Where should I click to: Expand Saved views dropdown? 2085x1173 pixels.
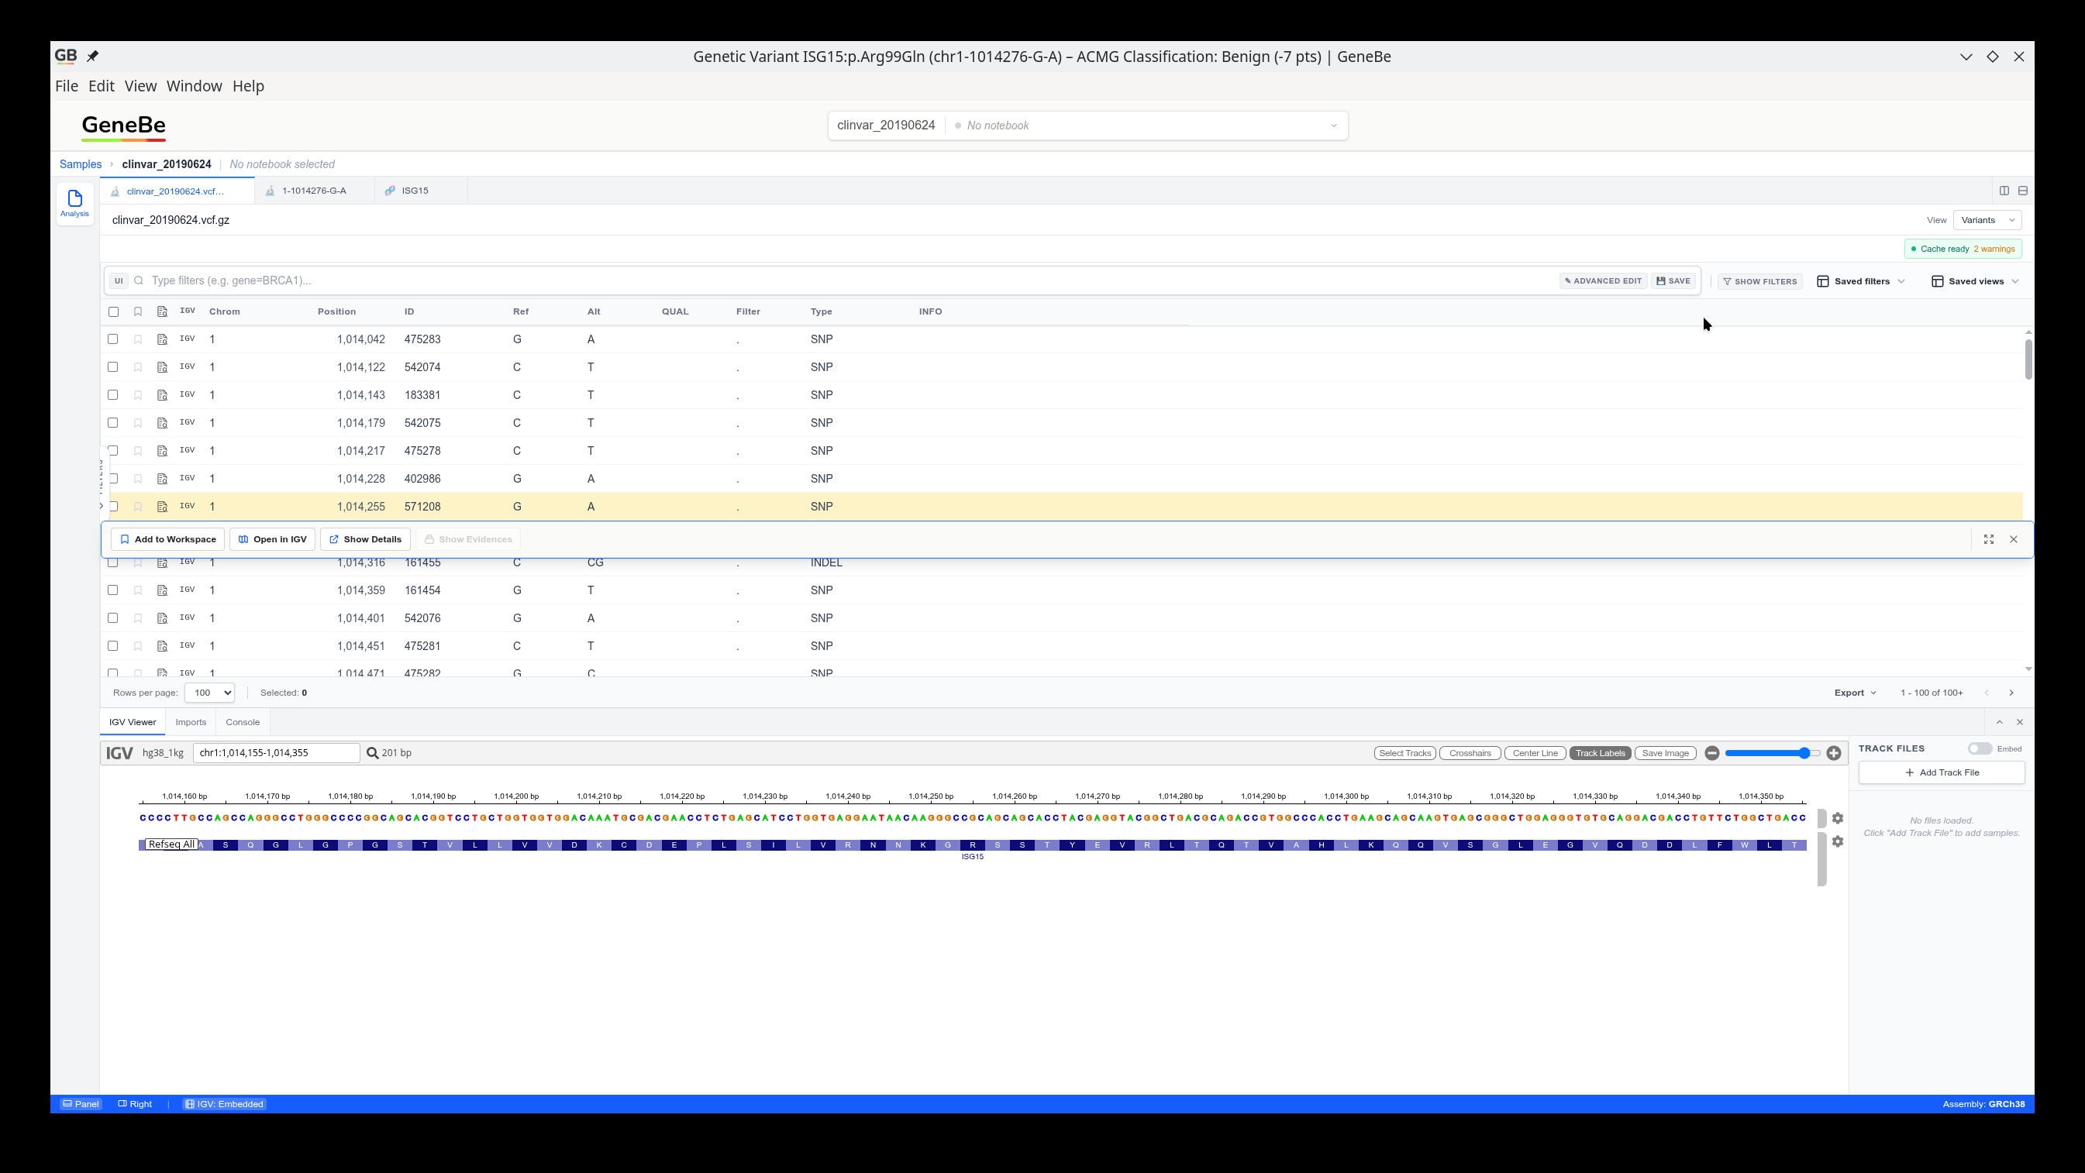click(1976, 281)
